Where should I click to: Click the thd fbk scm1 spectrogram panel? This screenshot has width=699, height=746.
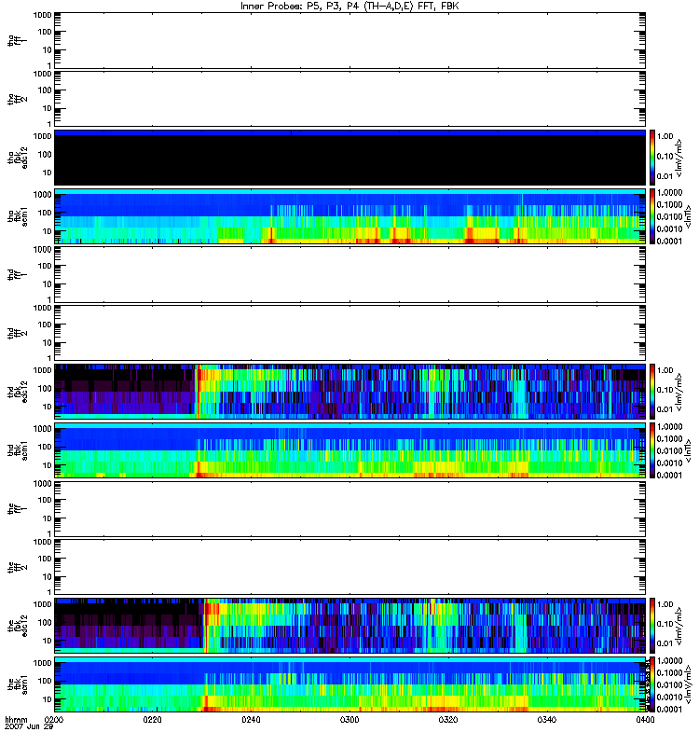pos(349,450)
